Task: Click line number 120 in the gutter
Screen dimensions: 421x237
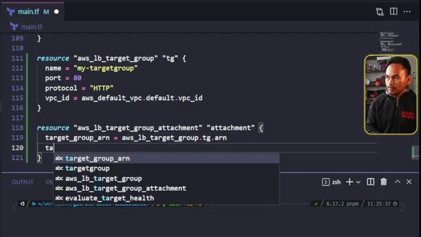Action: pos(18,147)
